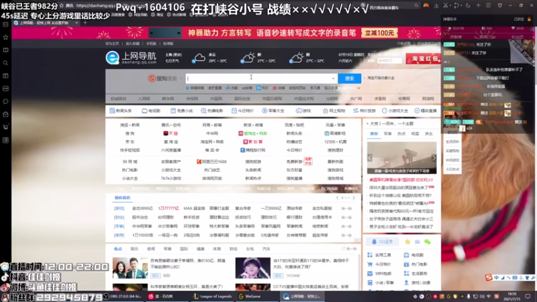Open 特价旅游 quick link
Viewport: 537px width, 302px height.
point(364,111)
